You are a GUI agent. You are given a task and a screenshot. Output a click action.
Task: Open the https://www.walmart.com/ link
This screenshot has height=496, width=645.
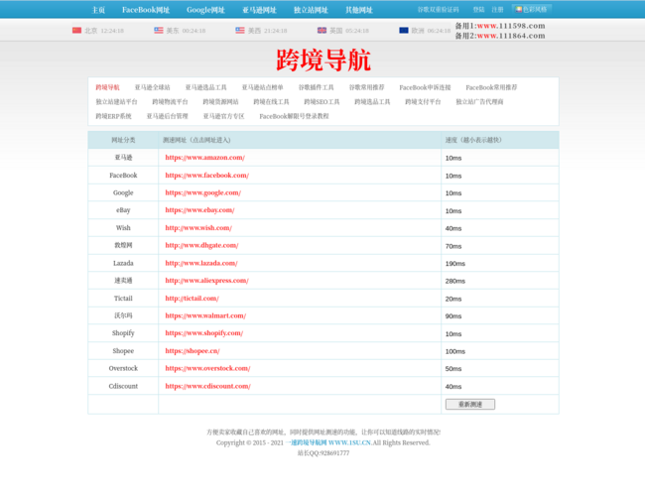pyautogui.click(x=205, y=315)
